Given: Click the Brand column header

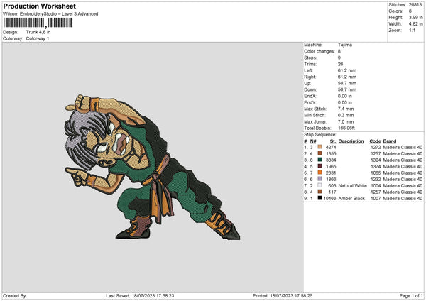Looking at the screenshot, I should click(391, 141).
